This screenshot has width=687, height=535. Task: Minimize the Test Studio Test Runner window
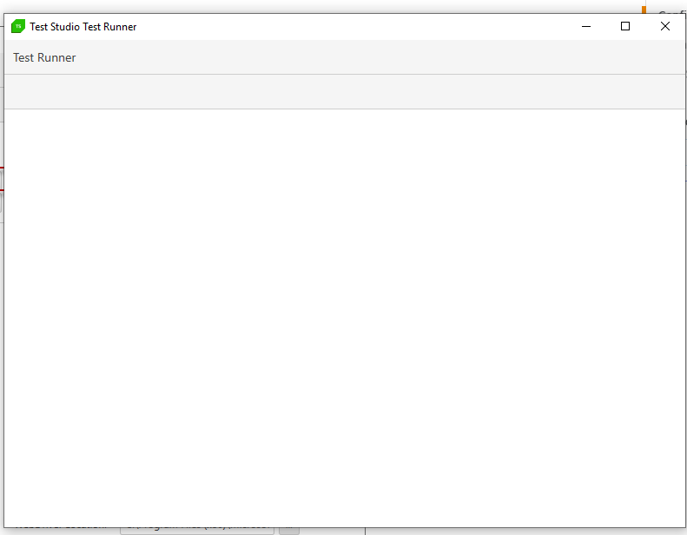[586, 26]
